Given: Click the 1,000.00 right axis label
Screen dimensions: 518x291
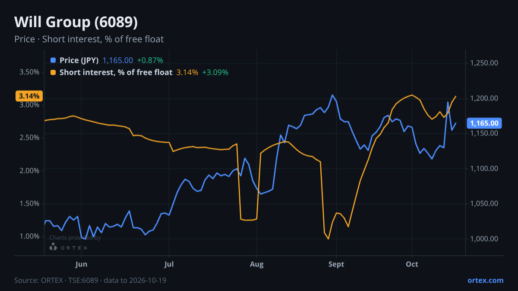Looking at the screenshot, I should pyautogui.click(x=484, y=239).
